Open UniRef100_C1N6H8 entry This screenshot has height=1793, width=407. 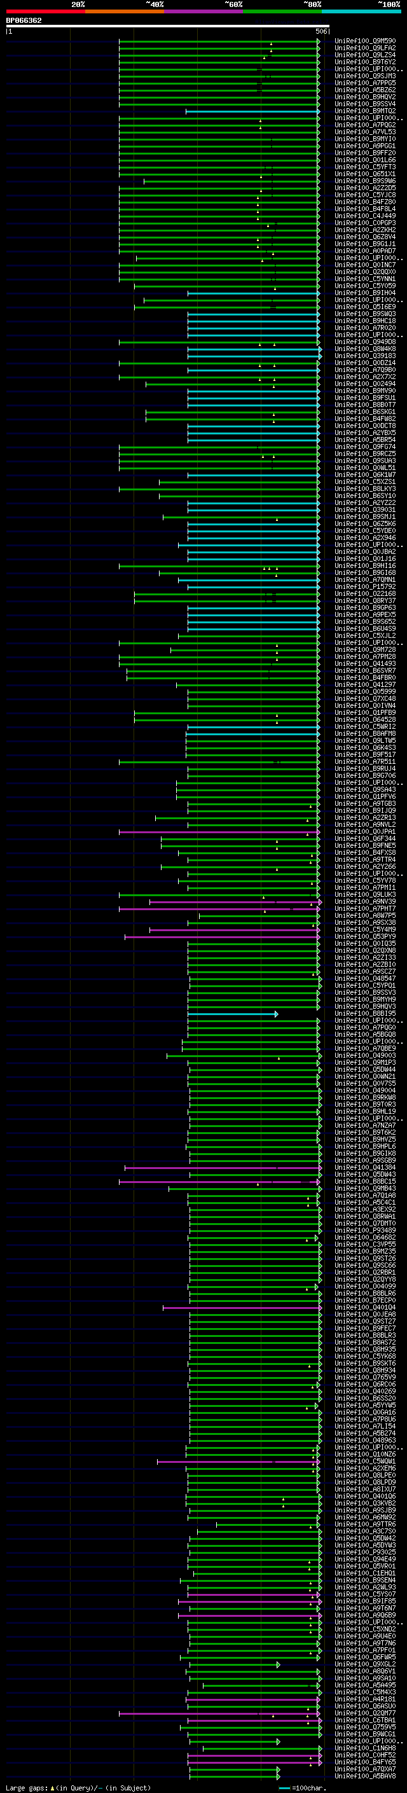coord(365,1748)
